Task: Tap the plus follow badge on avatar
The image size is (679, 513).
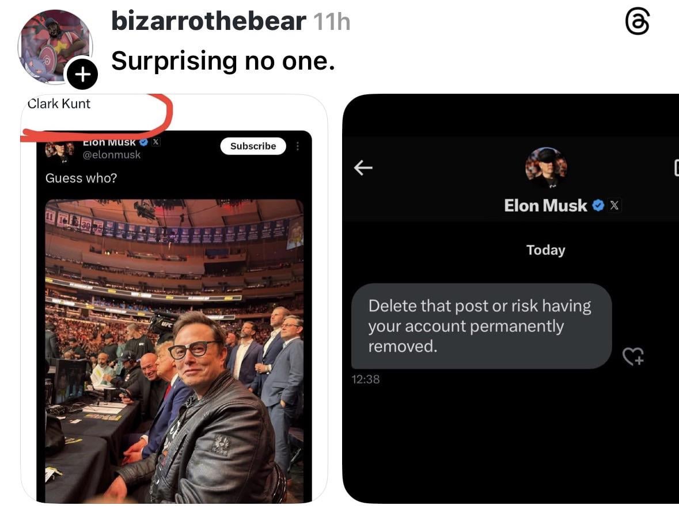Action: point(82,74)
